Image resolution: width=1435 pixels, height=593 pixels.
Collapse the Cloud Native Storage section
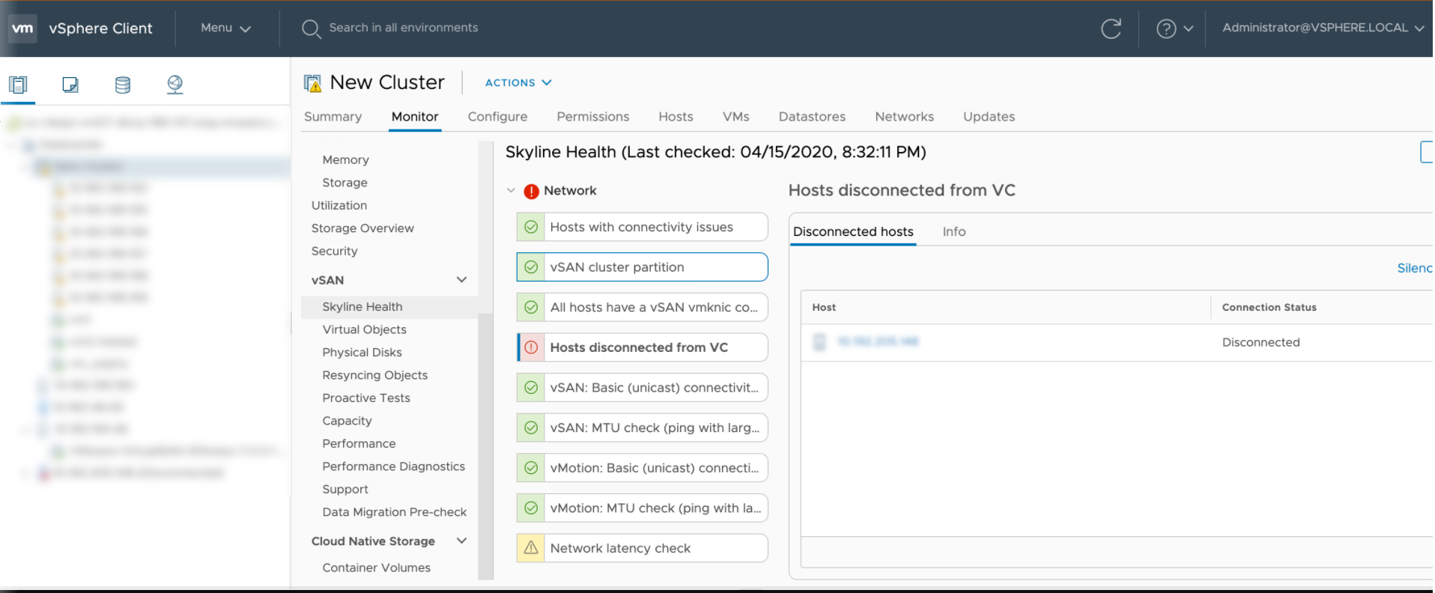tap(461, 541)
